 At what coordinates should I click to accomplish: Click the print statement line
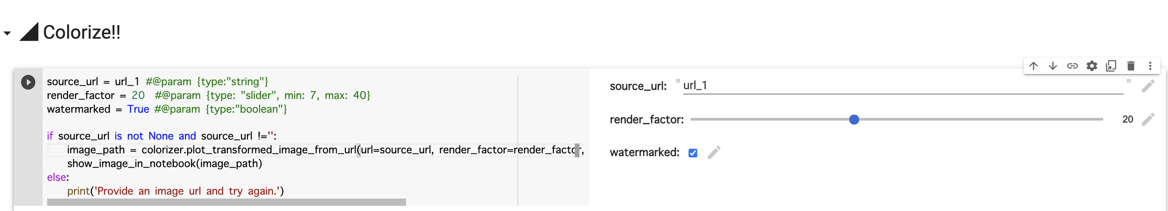click(176, 191)
